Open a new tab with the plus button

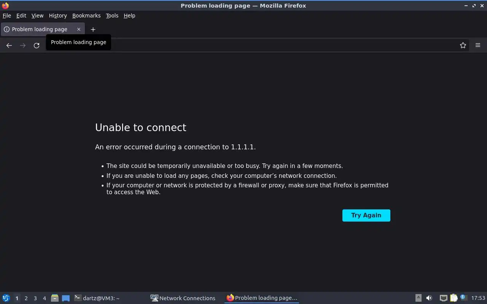coord(93,29)
